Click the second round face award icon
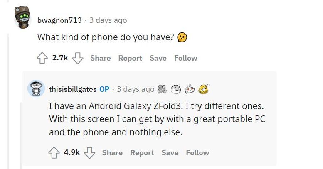 (177, 89)
